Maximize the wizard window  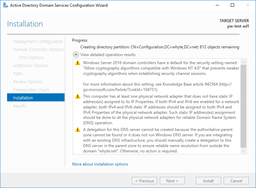232,5
